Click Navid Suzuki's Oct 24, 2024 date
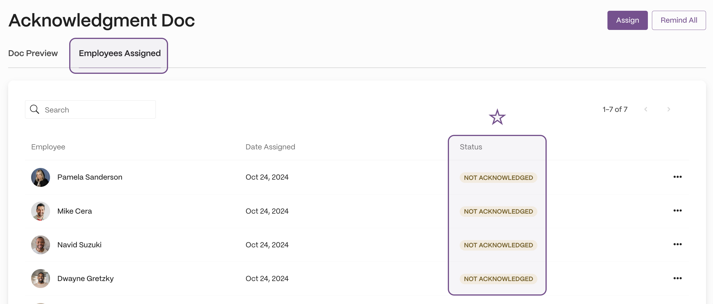This screenshot has height=304, width=713. [267, 245]
